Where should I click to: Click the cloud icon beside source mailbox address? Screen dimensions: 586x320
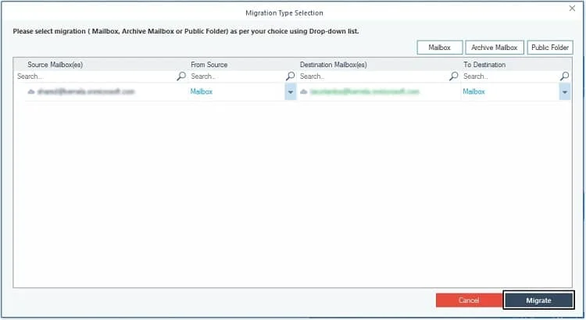31,92
